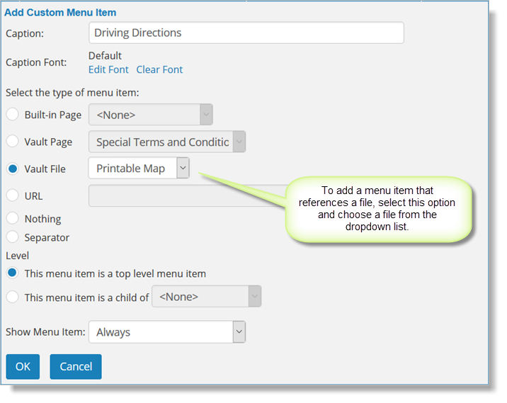The image size is (507, 403).
Task: Click the Edit Font link
Action: pyautogui.click(x=108, y=69)
